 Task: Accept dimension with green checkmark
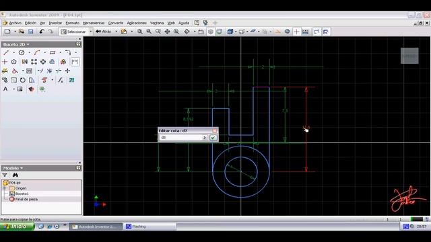[x=213, y=137]
